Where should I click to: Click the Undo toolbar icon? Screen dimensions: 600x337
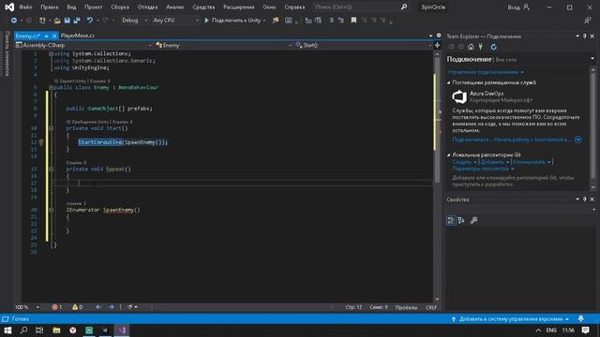(90, 21)
